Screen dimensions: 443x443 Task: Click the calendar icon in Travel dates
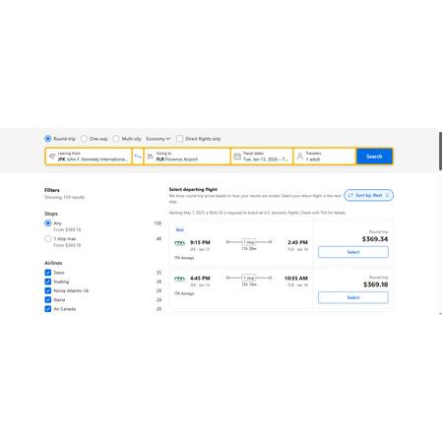[x=237, y=157]
